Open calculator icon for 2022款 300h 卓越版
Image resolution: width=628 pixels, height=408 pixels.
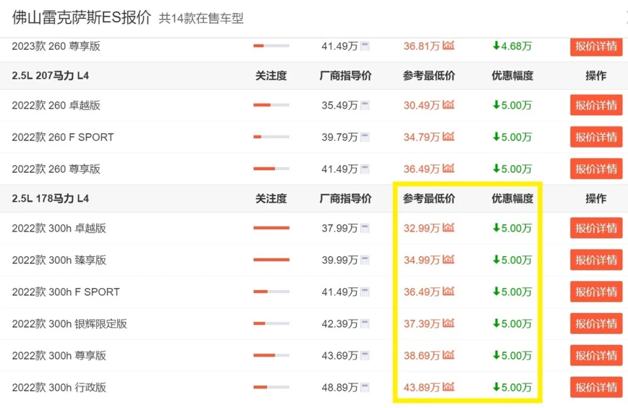(365, 228)
